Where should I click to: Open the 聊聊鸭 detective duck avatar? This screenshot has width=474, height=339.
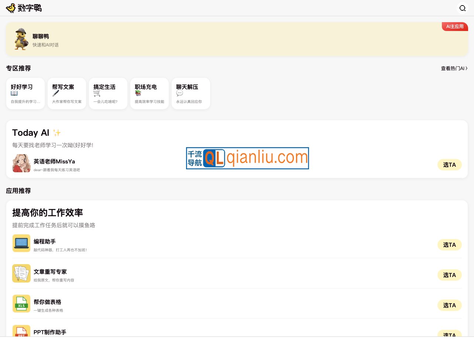pyautogui.click(x=21, y=39)
